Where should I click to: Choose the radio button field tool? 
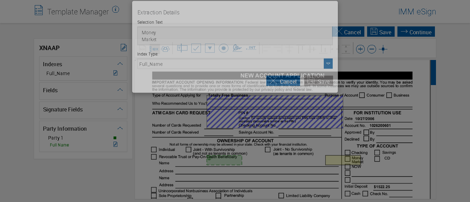click(x=224, y=48)
